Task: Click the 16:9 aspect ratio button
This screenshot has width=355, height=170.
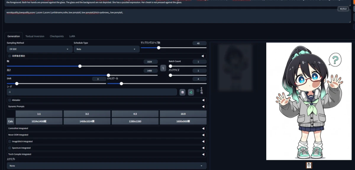Action: [x=183, y=114]
